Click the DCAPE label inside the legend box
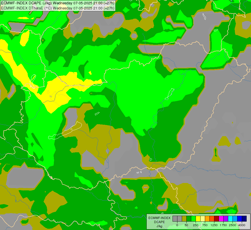This screenshot has width=251, height=230. 159,222
